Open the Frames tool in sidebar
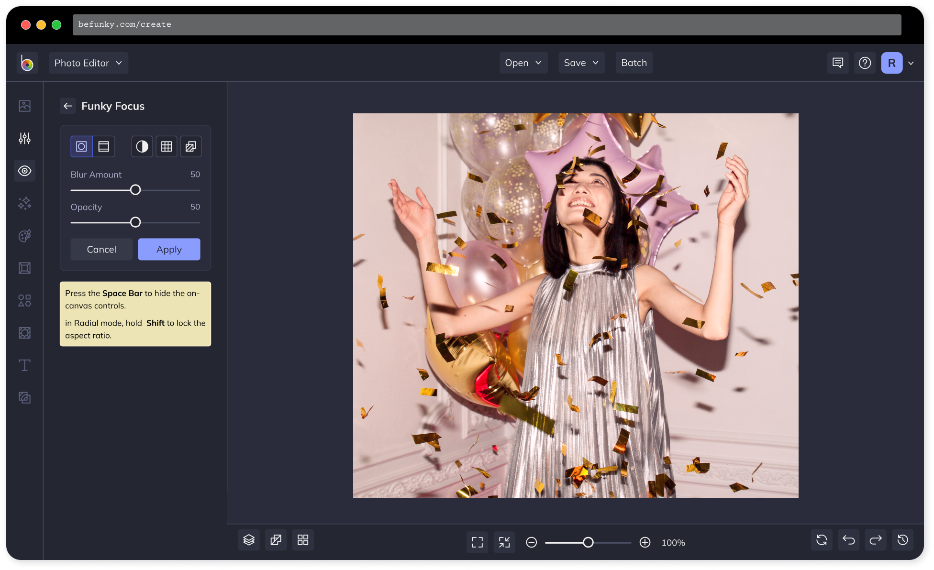The image size is (934, 570). (25, 268)
